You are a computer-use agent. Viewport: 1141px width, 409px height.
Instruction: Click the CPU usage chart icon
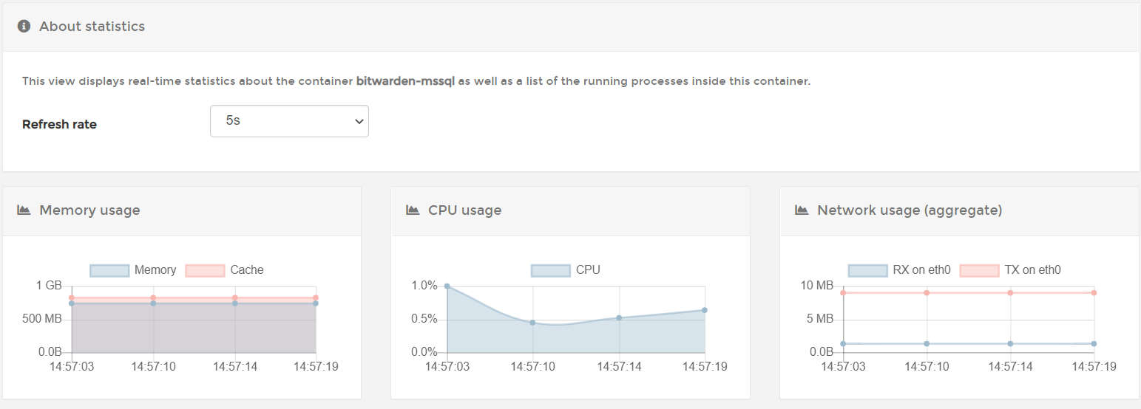point(413,210)
